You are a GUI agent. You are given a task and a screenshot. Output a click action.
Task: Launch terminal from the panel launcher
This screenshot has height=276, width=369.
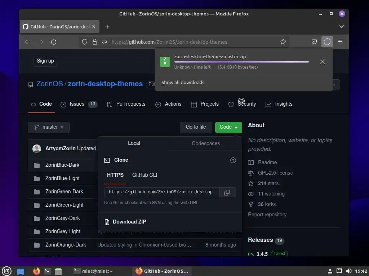click(47, 271)
